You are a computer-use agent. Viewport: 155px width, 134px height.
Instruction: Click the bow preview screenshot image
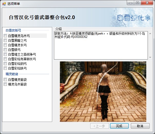103,91
